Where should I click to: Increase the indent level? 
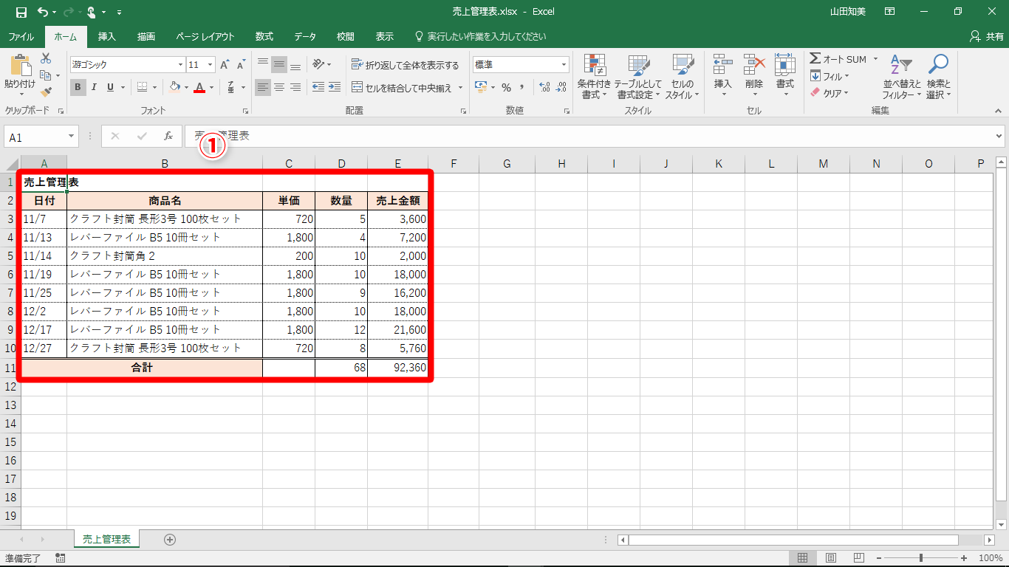pyautogui.click(x=335, y=87)
